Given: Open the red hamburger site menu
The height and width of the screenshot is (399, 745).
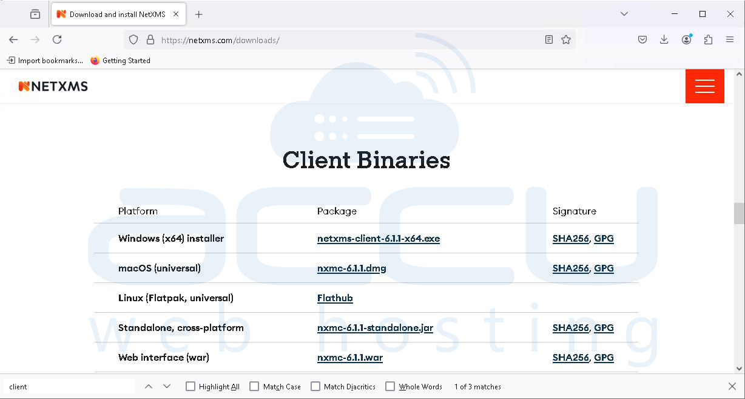Looking at the screenshot, I should (705, 86).
